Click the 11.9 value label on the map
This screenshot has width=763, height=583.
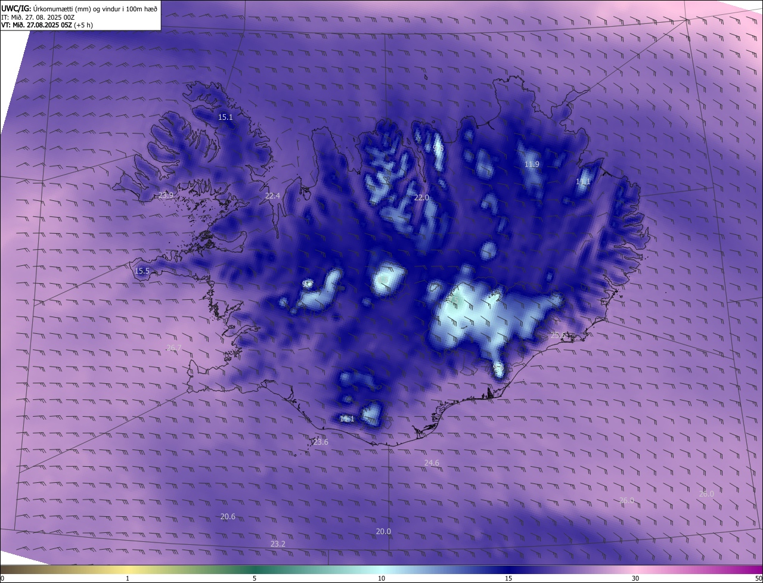tap(532, 165)
